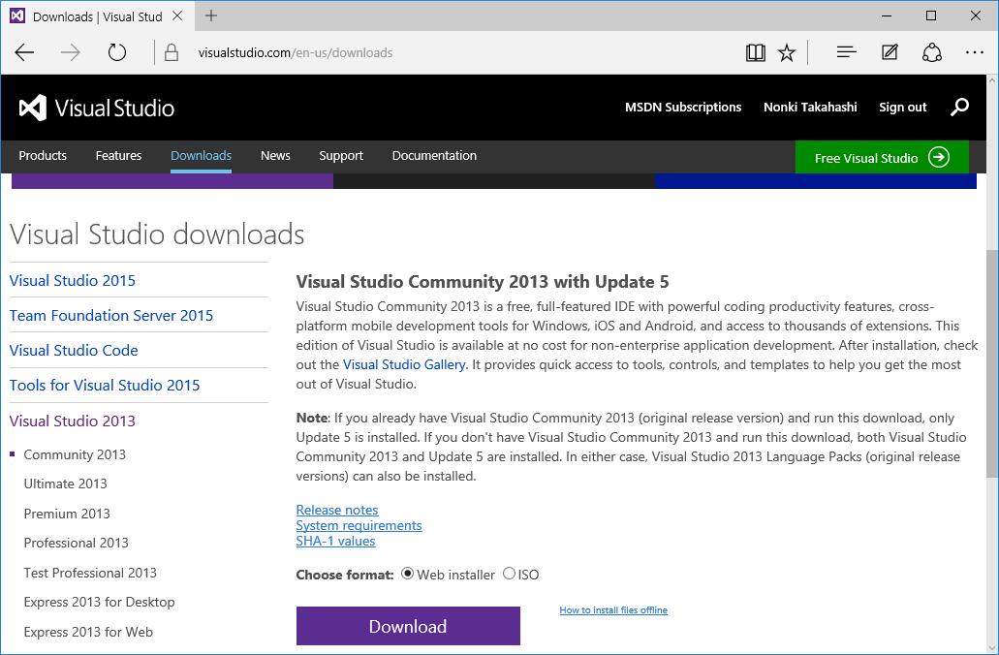Screen dimensions: 999x655
Task: Open the Documentation nav item
Action: click(x=434, y=156)
